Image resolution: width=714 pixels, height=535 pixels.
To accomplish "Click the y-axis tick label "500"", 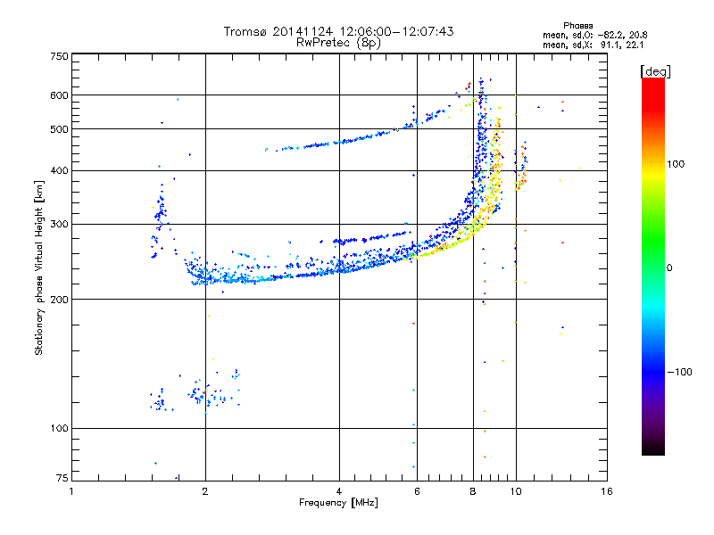I will [x=59, y=129].
